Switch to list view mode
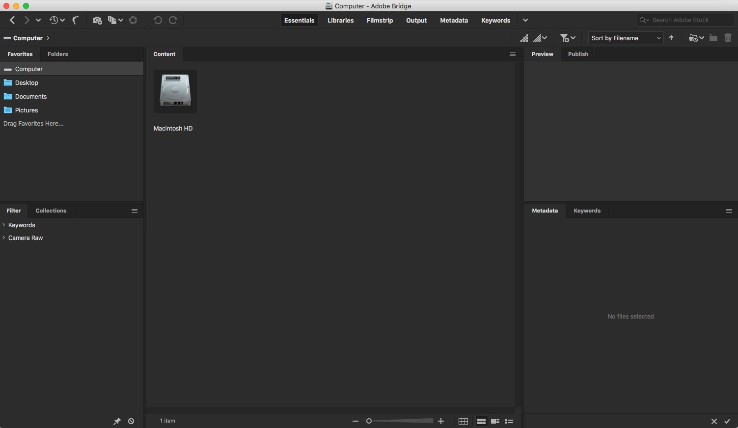 coord(509,421)
